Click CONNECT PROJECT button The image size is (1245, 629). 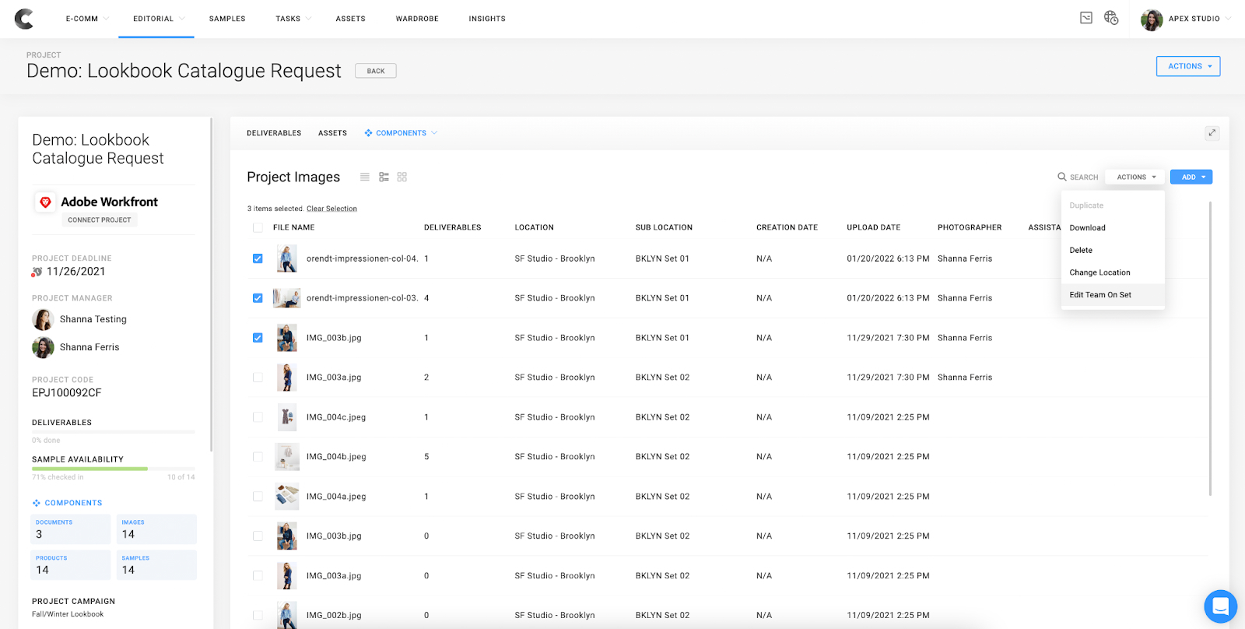100,220
